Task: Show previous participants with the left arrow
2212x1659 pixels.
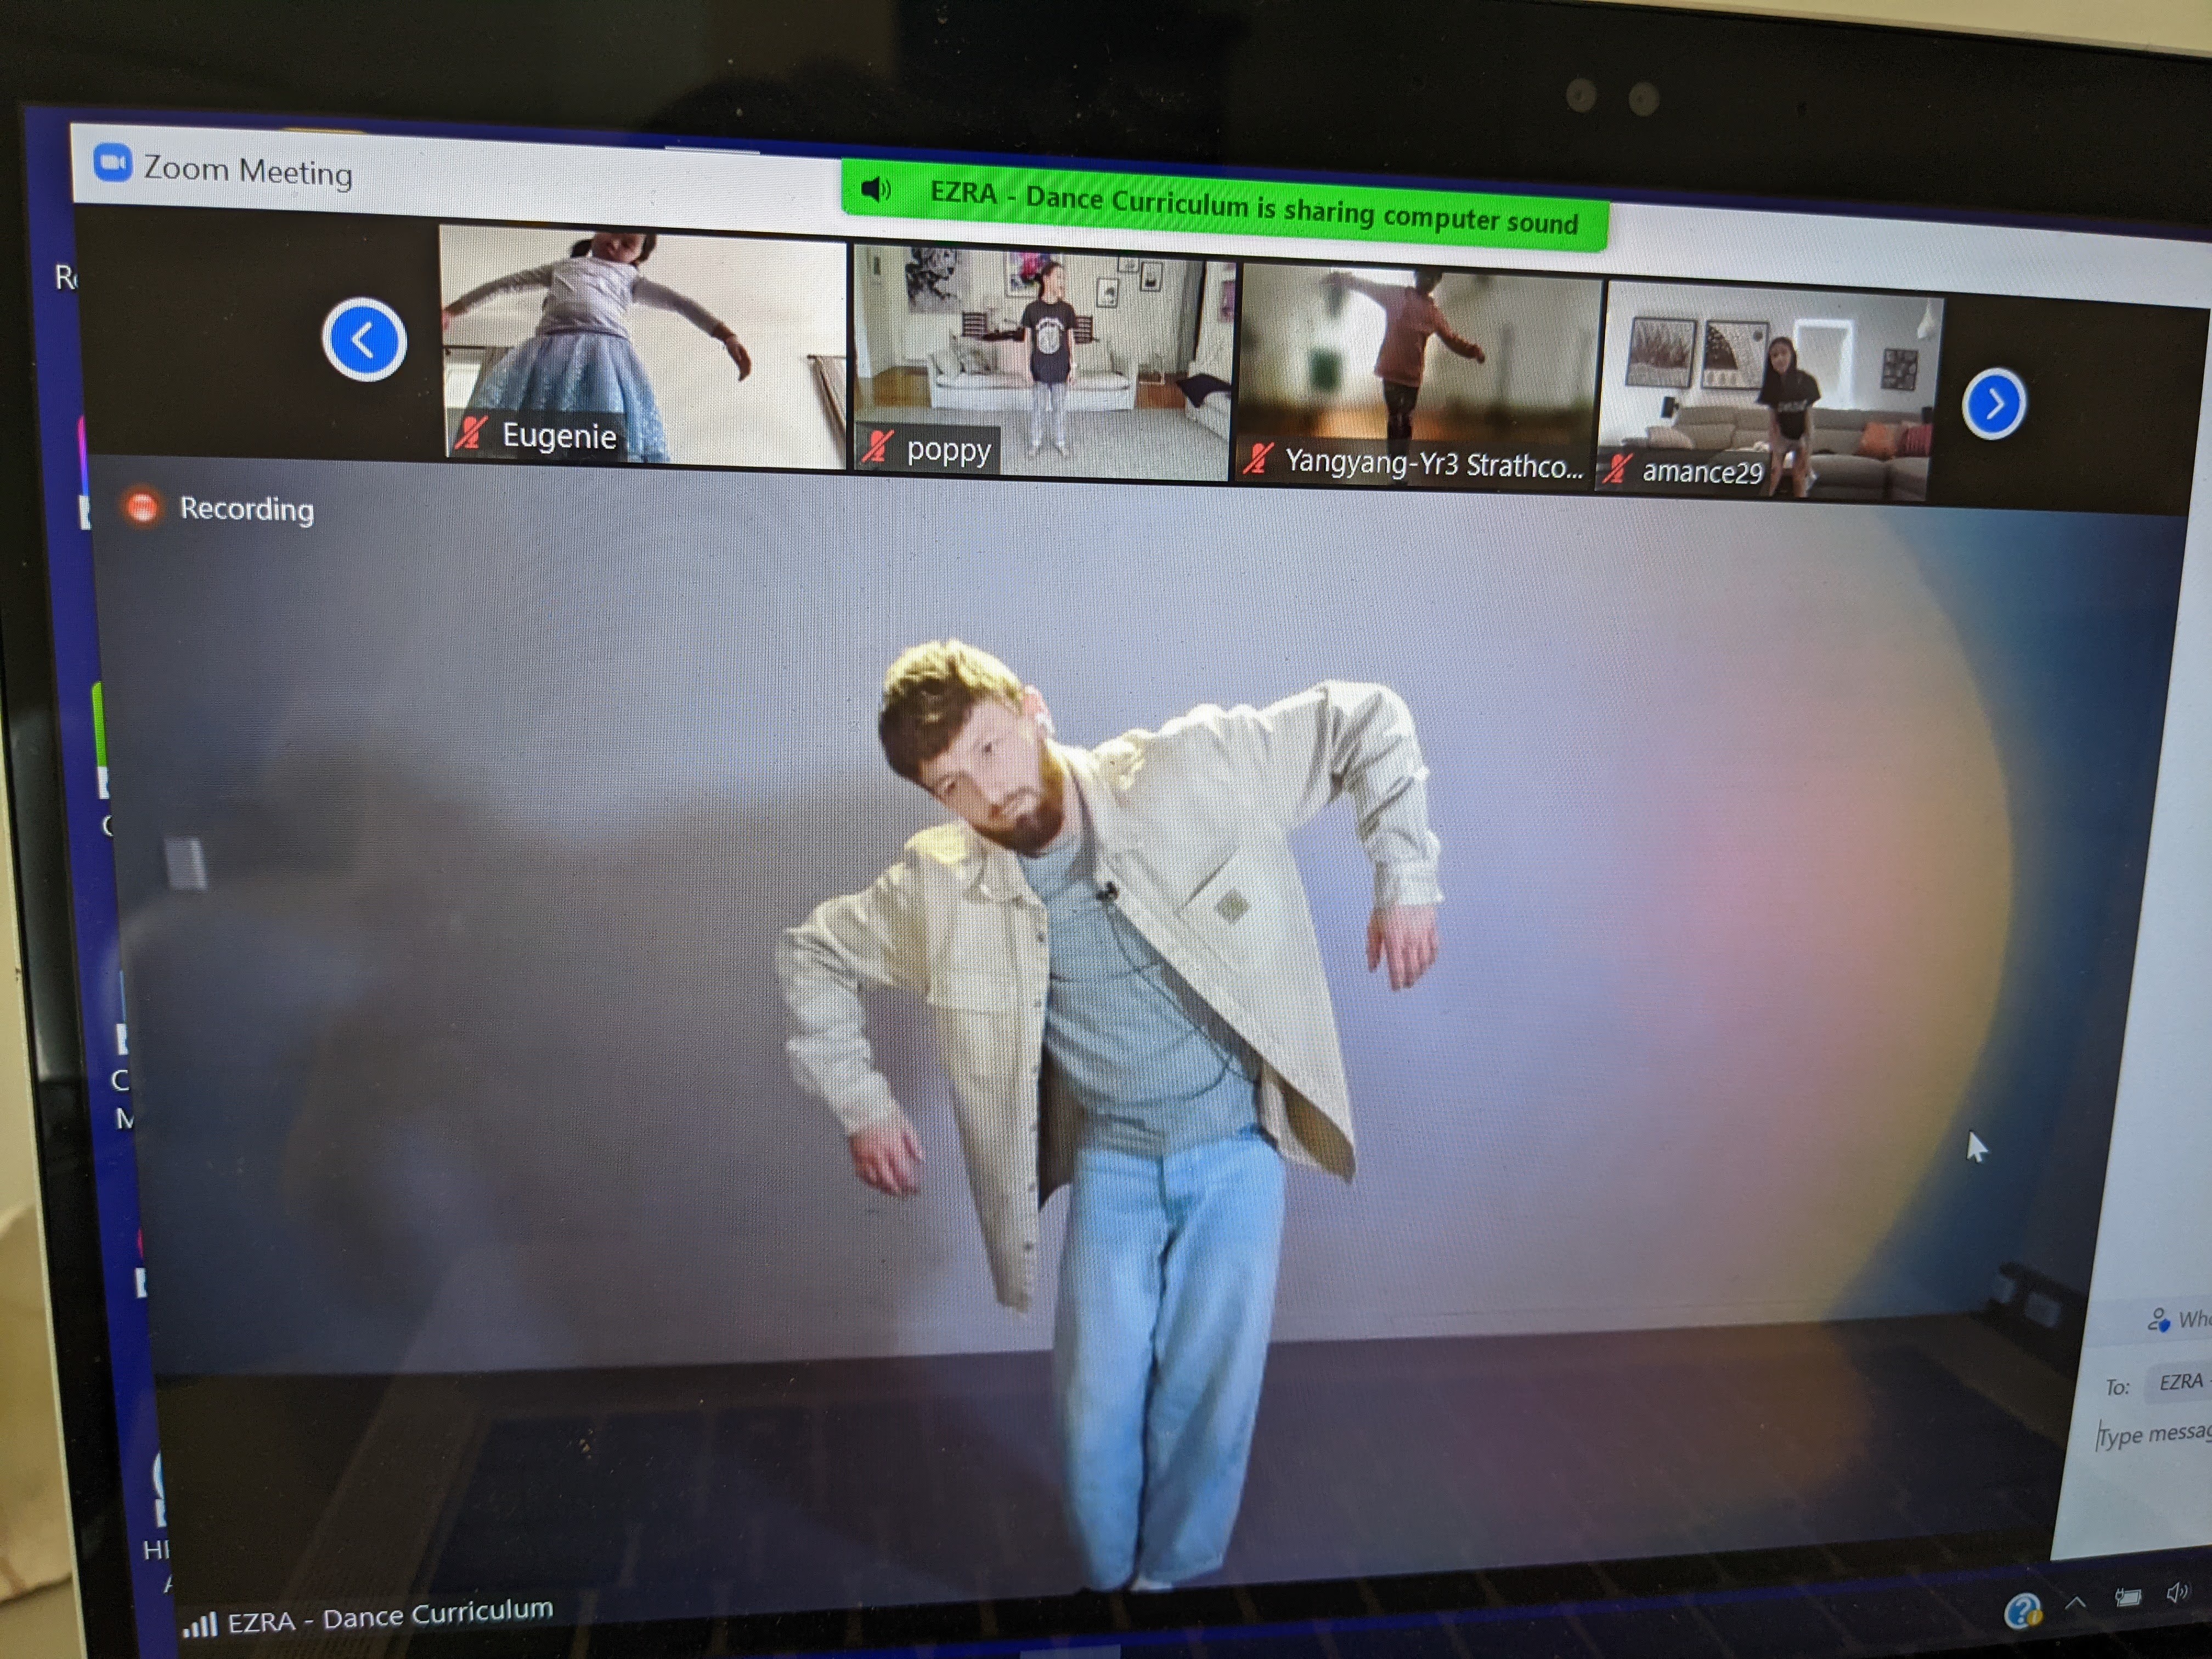Action: coord(364,340)
